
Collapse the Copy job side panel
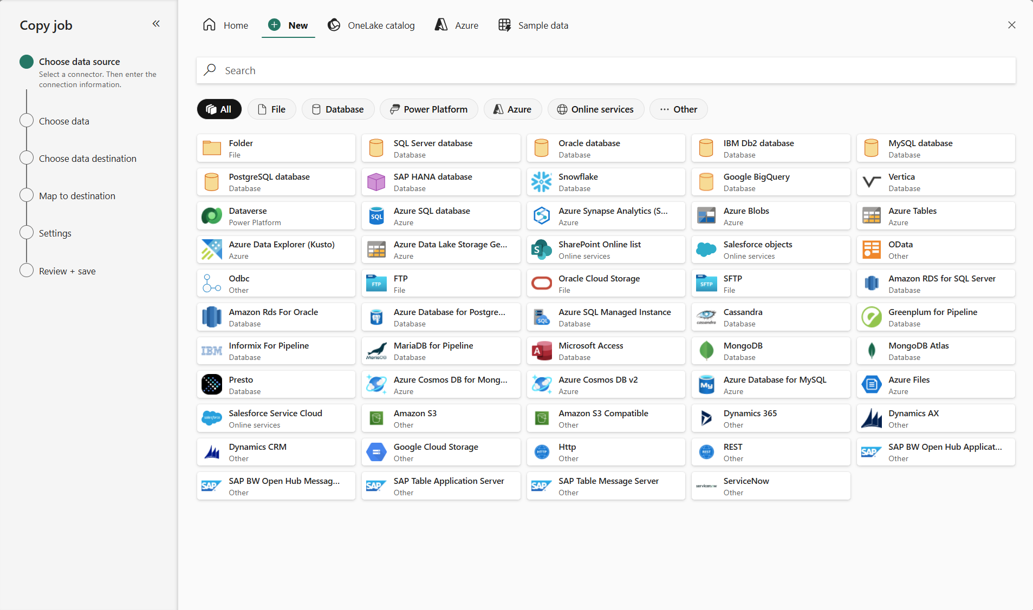click(156, 24)
